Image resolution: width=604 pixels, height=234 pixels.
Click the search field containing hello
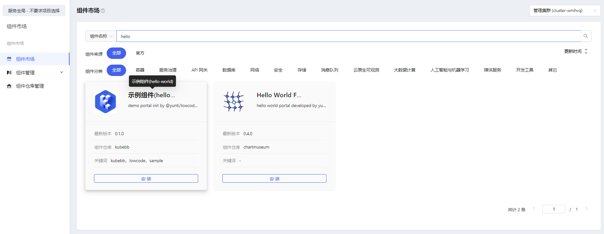point(349,36)
